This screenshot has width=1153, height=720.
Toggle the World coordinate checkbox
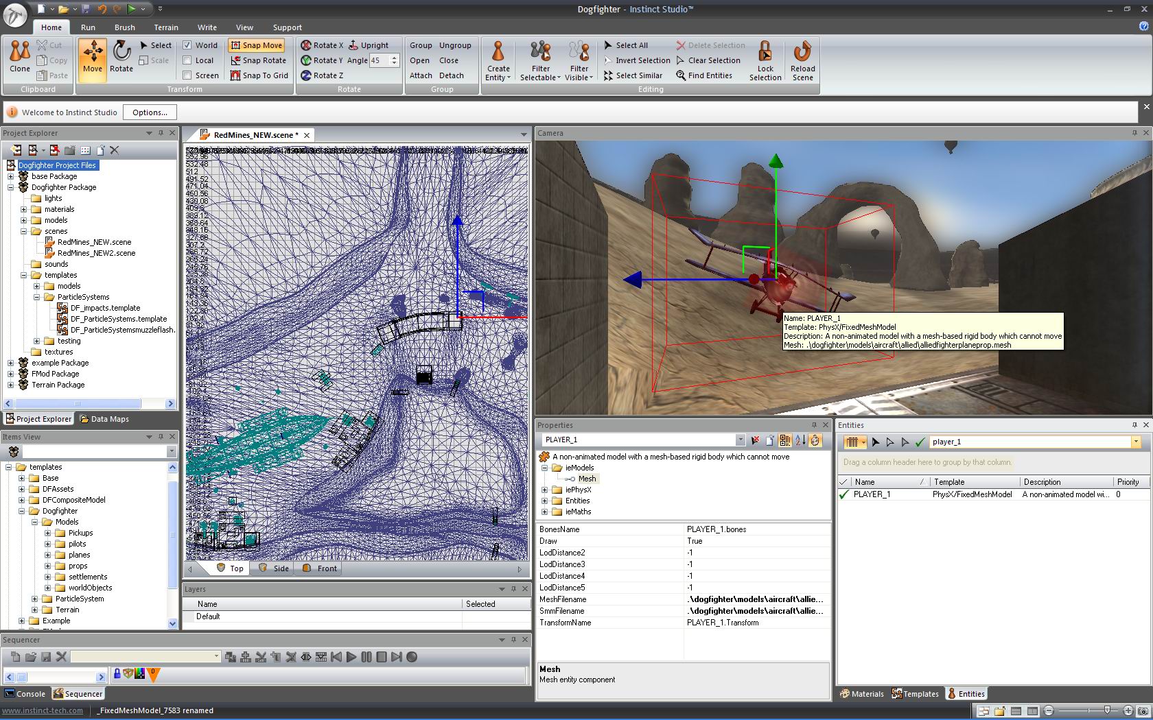(x=187, y=45)
